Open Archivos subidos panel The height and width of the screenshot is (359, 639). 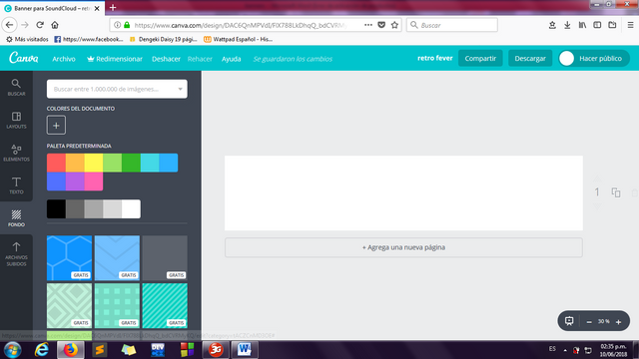pos(16,253)
